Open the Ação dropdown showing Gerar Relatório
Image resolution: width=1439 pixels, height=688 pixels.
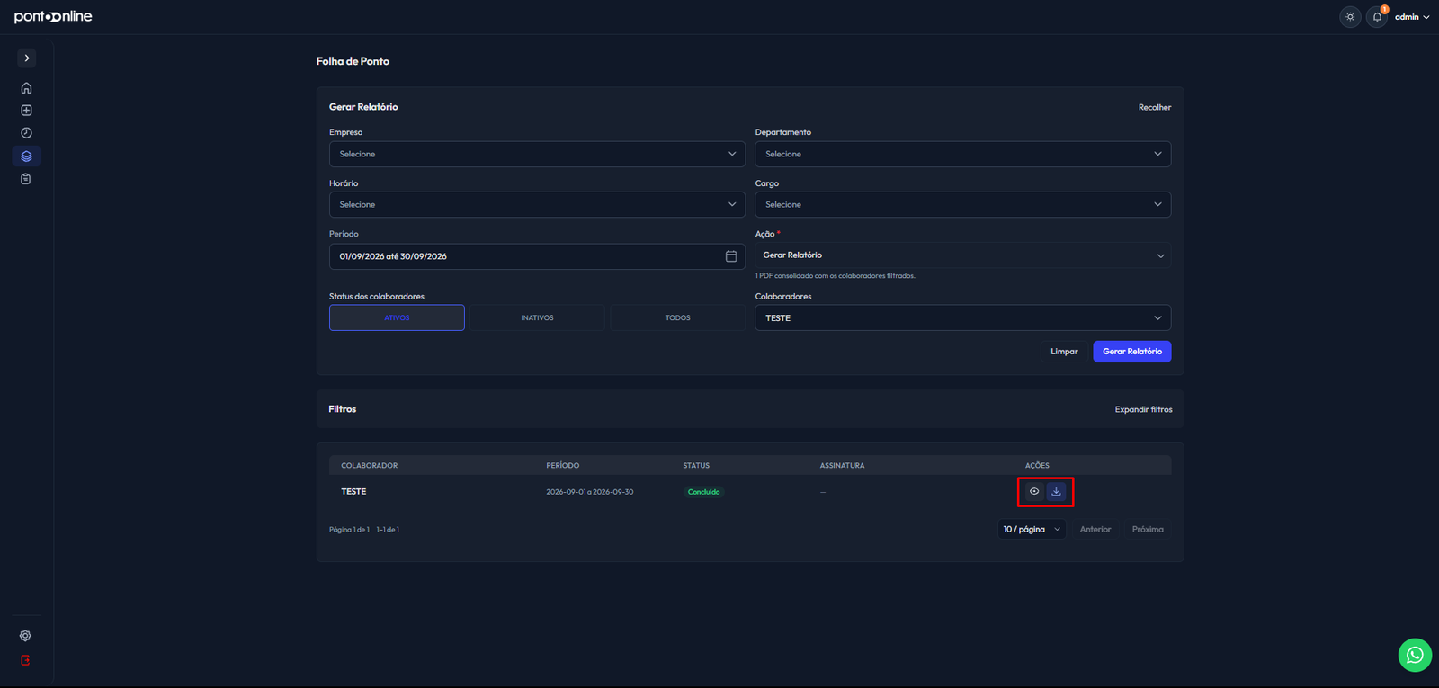963,255
